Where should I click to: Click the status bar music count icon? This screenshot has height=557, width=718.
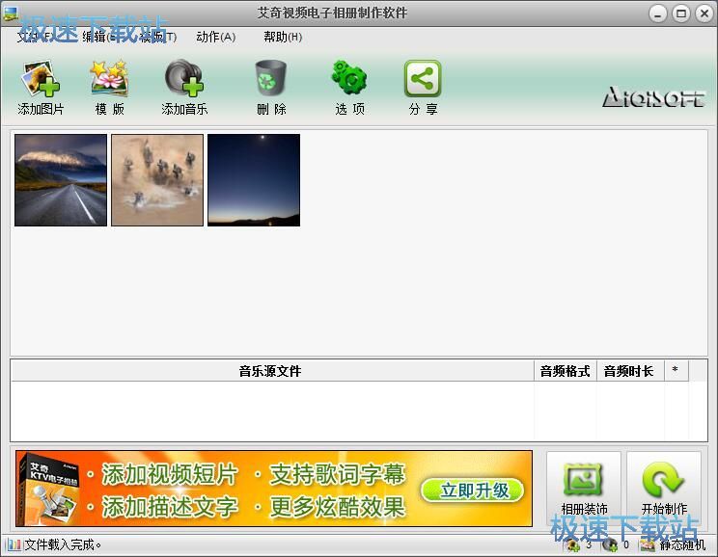click(610, 545)
